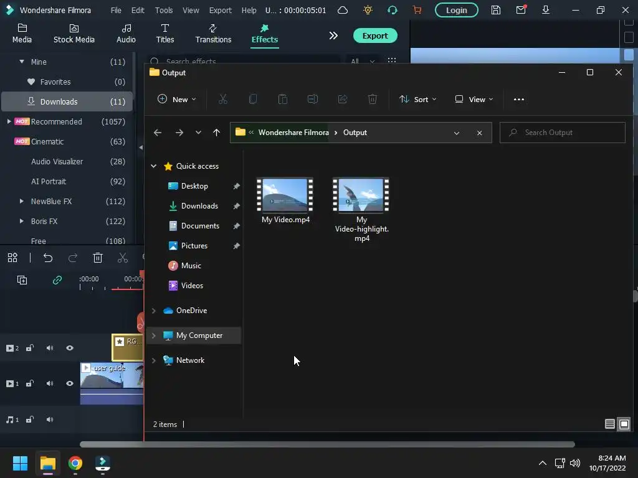This screenshot has width=638, height=478.
Task: Open recent locations dropdown chevron
Action: tap(198, 133)
